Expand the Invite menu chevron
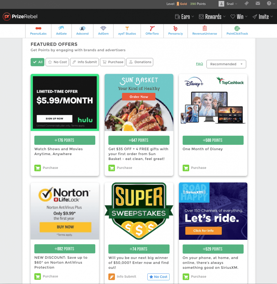 [271, 16]
